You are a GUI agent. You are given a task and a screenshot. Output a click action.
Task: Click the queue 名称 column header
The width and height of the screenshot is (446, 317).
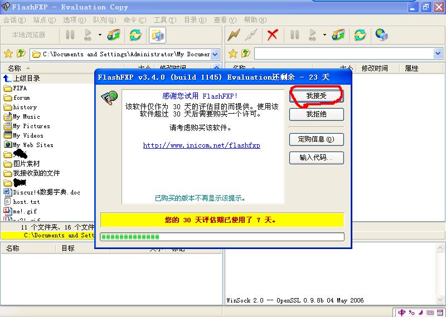(x=13, y=248)
